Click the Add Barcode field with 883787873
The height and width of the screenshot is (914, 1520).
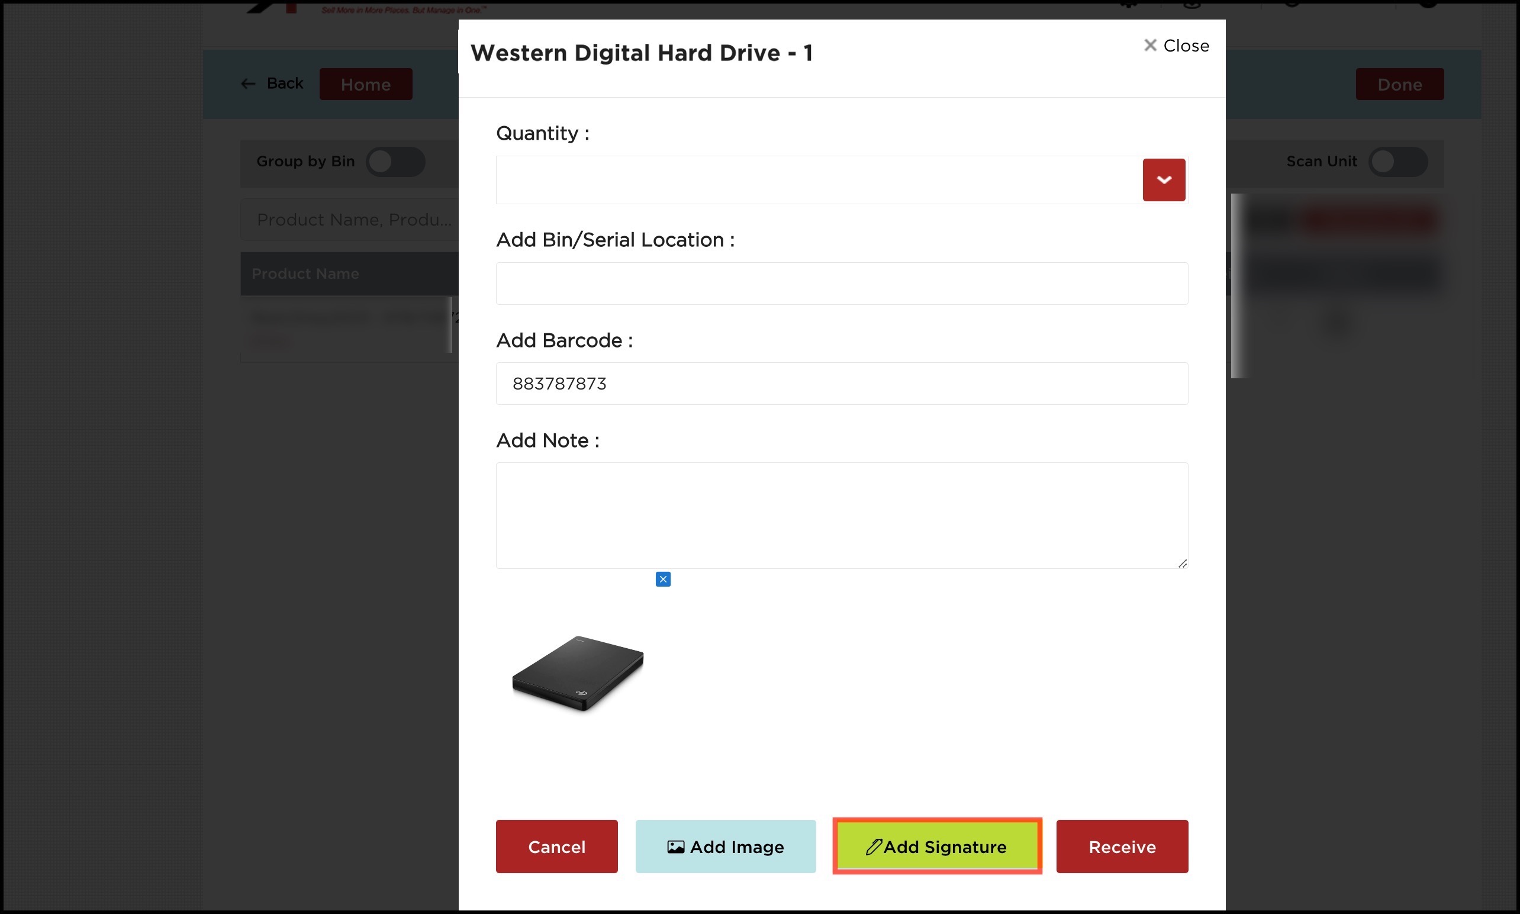842,384
